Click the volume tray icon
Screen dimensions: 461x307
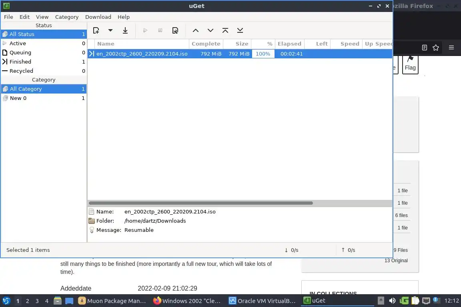tap(392, 301)
